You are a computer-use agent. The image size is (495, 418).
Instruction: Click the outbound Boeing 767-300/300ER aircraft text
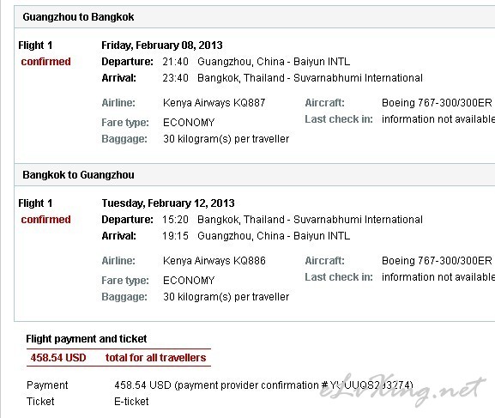click(437, 103)
